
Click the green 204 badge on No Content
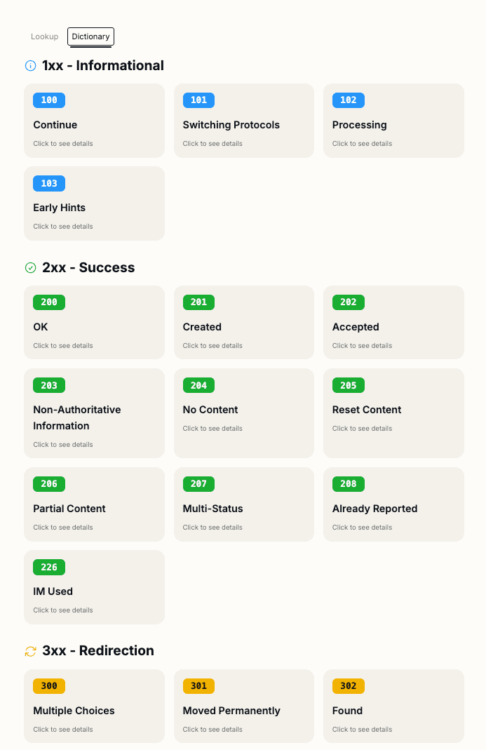(x=198, y=384)
